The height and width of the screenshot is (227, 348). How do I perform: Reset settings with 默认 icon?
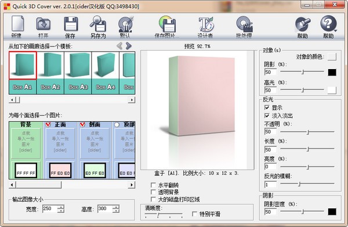125,27
